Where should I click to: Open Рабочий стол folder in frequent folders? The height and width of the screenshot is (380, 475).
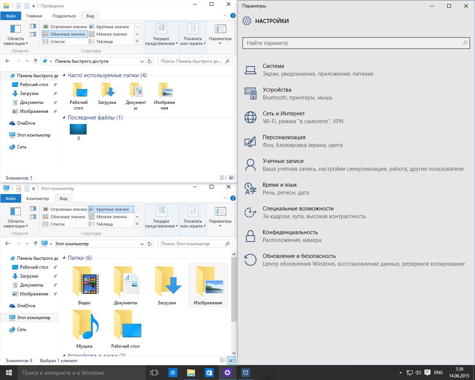pyautogui.click(x=79, y=96)
